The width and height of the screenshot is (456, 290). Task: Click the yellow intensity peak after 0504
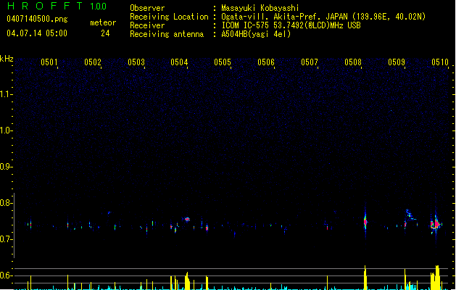point(187,281)
